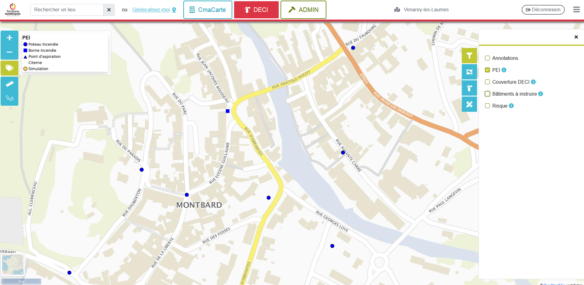Select the ruler measurement tool
The image size is (584, 285).
click(9, 84)
